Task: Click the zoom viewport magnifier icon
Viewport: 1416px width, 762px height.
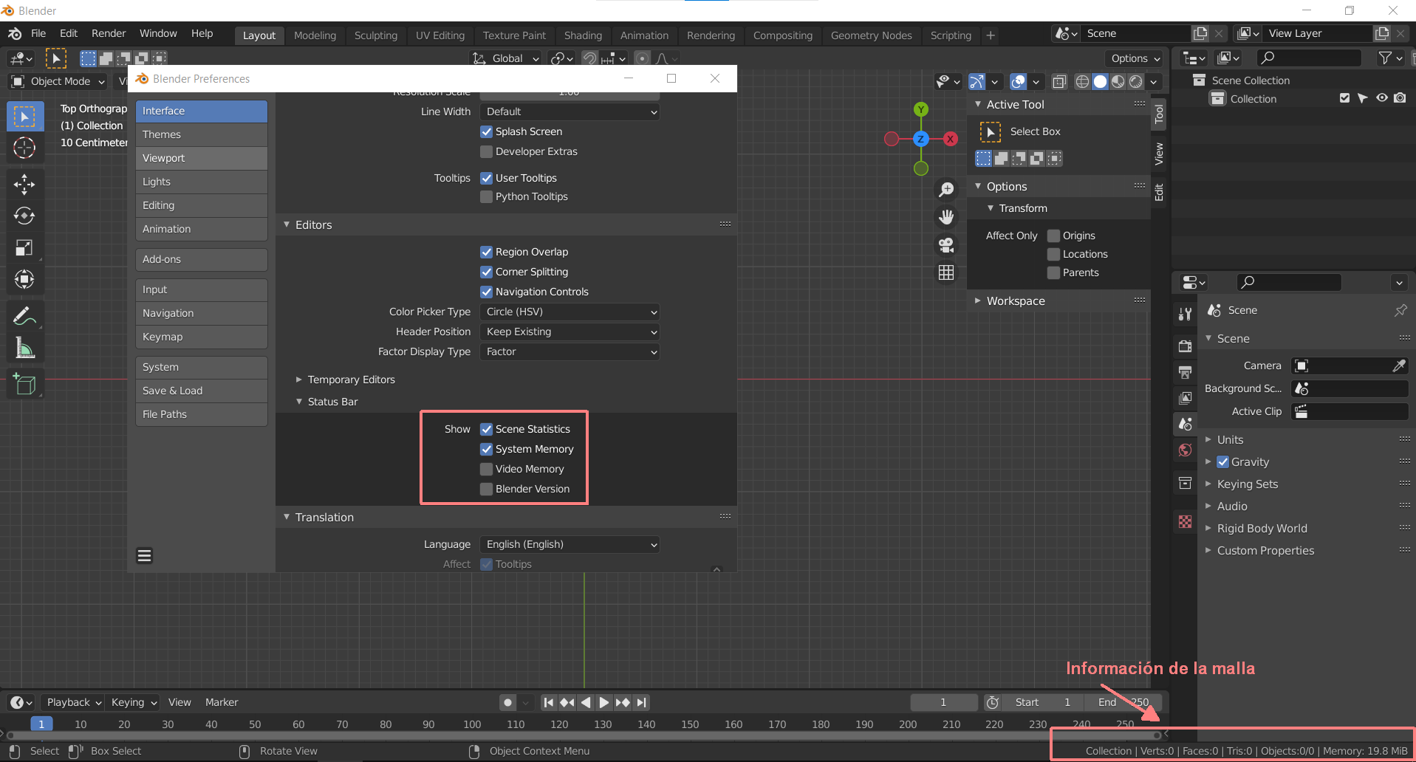Action: pyautogui.click(x=946, y=190)
